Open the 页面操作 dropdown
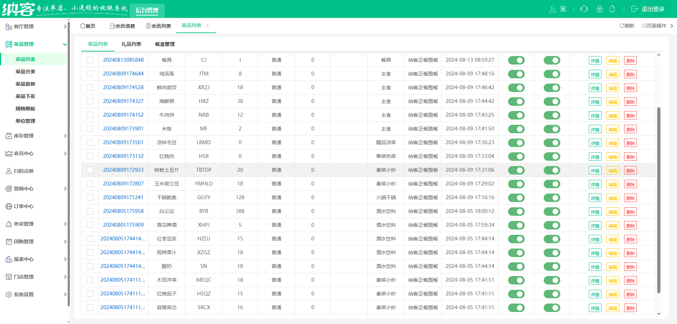Viewport: 677px width, 324px height. (657, 26)
